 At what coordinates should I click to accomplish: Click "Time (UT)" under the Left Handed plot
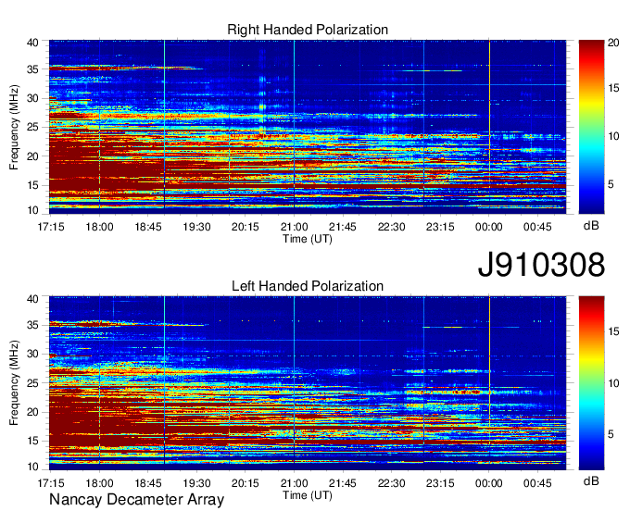[x=308, y=495]
